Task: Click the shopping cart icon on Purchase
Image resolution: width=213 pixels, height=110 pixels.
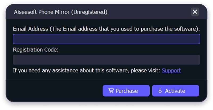Action: pyautogui.click(x=111, y=91)
